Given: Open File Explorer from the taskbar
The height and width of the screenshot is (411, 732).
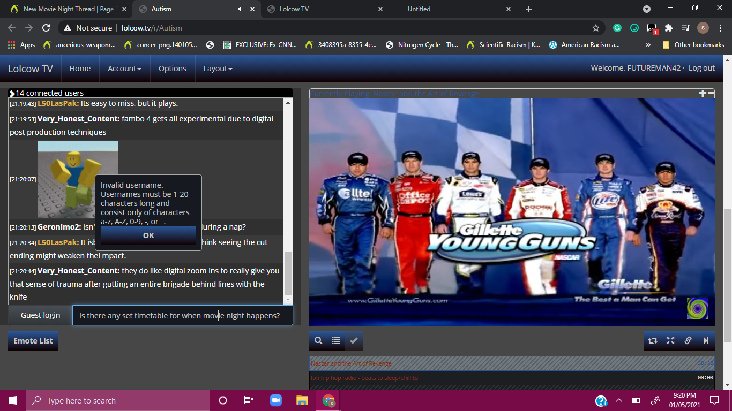Looking at the screenshot, I should [x=302, y=400].
